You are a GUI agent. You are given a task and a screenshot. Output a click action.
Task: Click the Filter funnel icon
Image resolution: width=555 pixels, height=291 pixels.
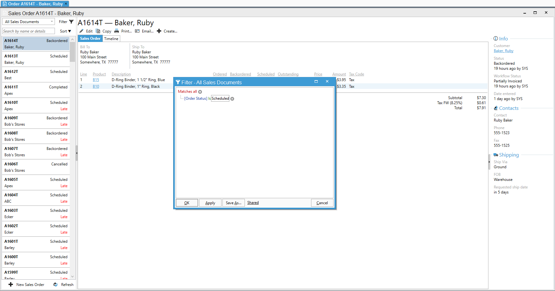click(71, 22)
